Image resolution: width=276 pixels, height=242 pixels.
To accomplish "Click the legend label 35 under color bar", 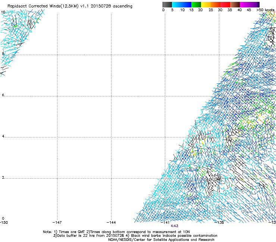I will [230, 10].
